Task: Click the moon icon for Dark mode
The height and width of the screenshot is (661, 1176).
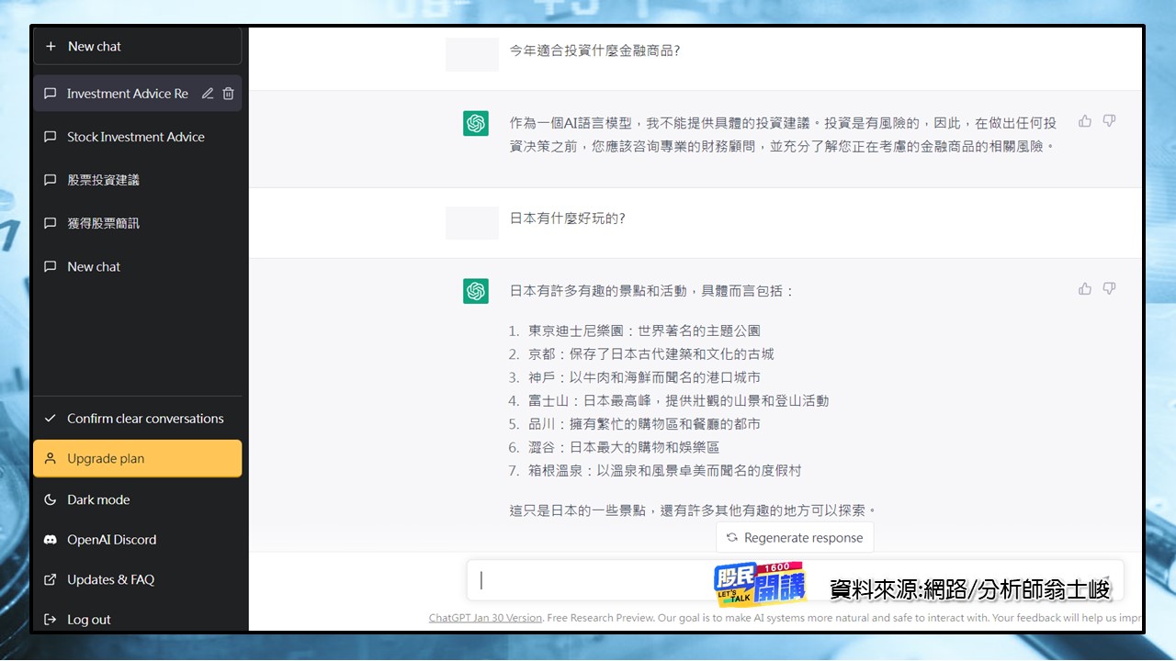Action: tap(51, 499)
